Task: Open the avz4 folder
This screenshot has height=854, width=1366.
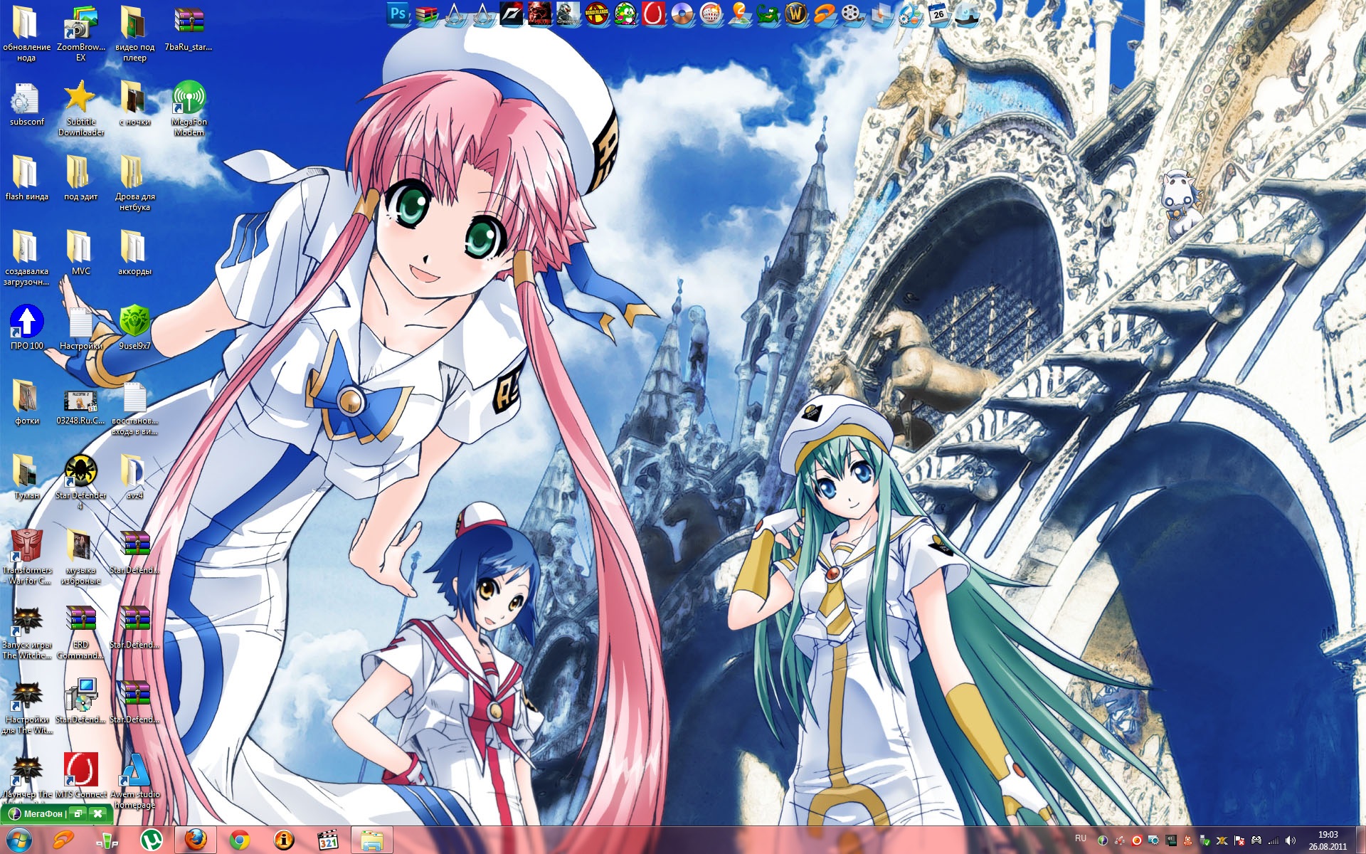Action: (134, 477)
